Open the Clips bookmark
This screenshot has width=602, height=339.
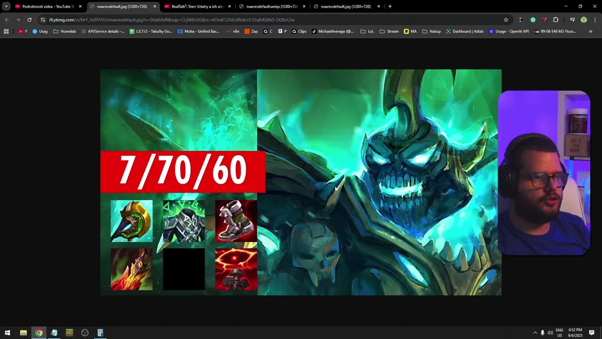(x=299, y=32)
